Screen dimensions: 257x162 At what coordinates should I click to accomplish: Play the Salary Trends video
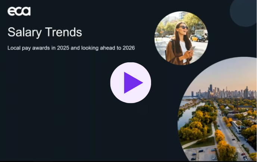[x=130, y=82]
